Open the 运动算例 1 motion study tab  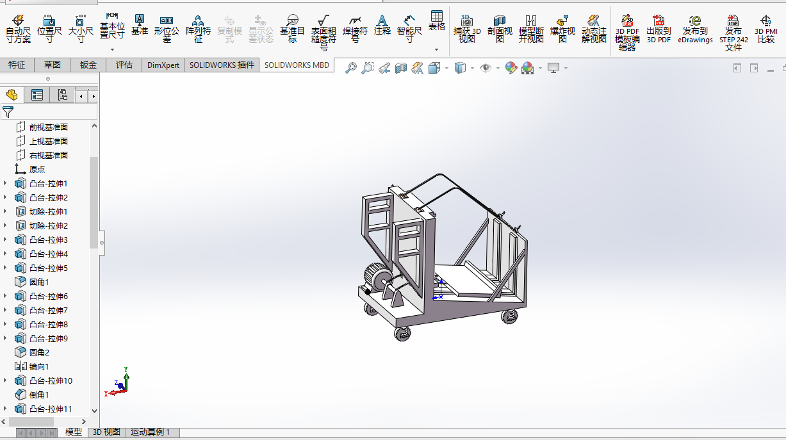[x=151, y=432]
